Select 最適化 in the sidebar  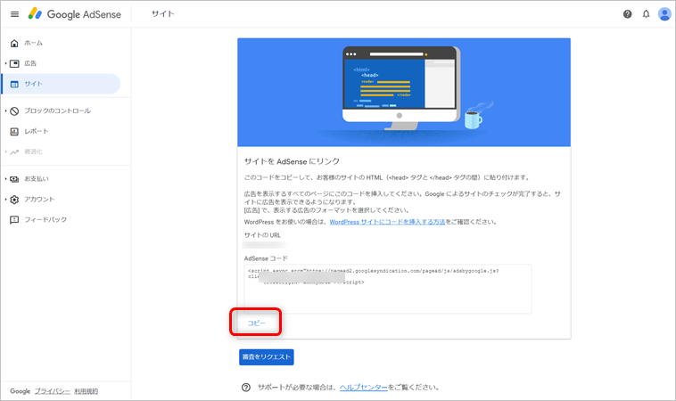point(34,151)
